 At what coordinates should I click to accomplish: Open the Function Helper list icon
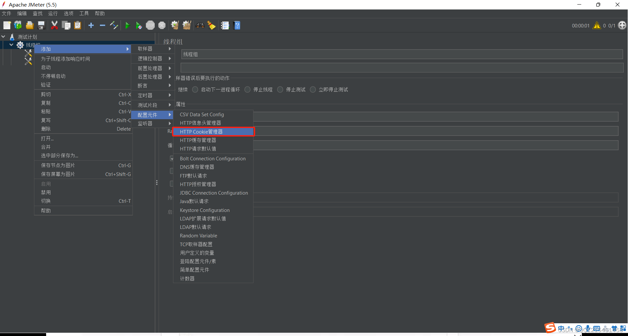tap(225, 25)
